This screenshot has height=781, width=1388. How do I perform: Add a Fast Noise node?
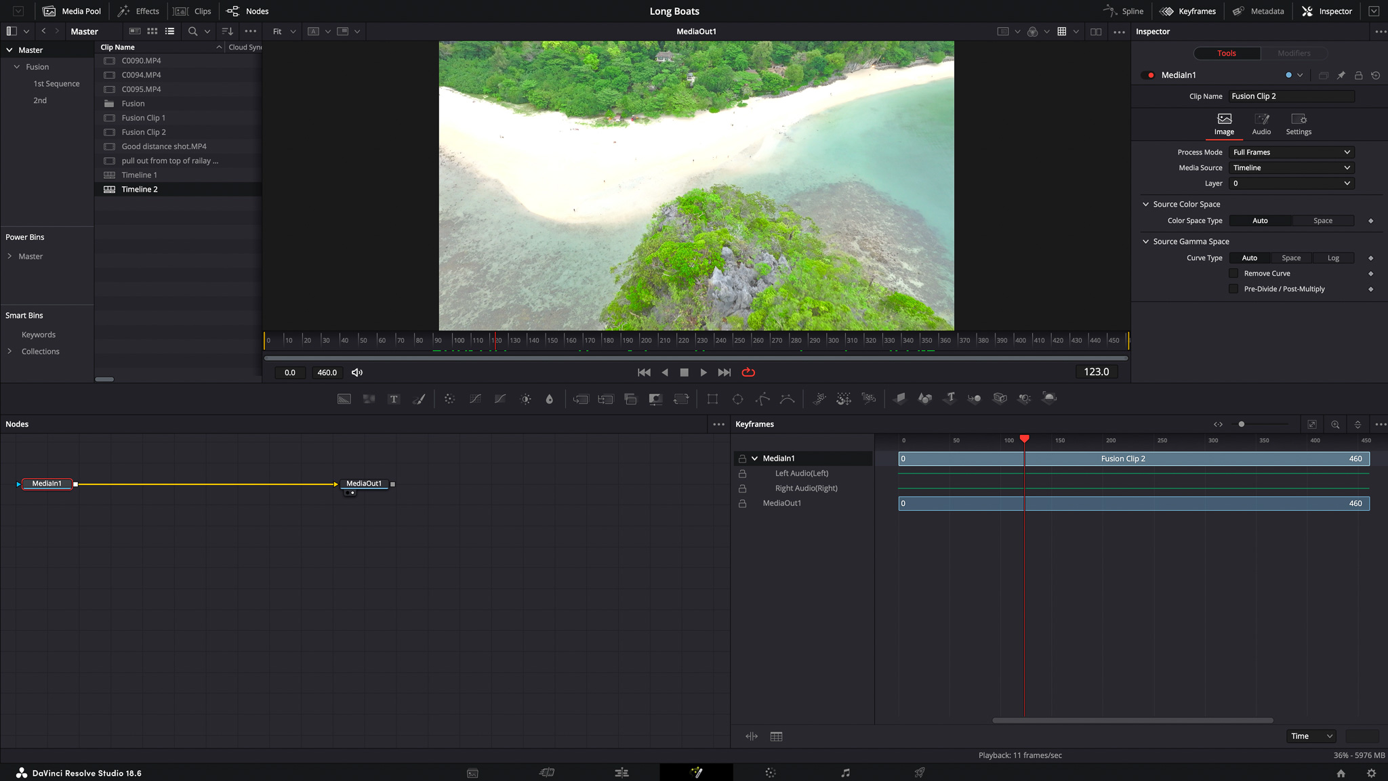point(369,399)
